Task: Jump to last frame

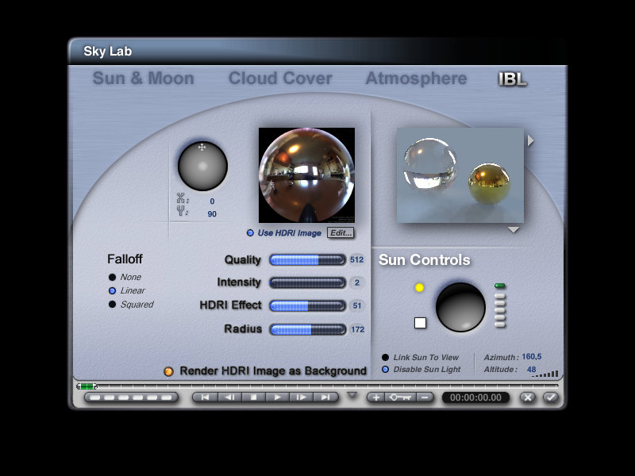Action: 325,397
